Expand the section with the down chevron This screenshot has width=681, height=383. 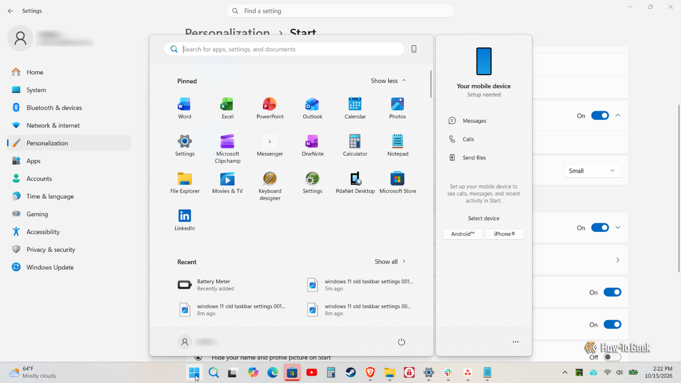(618, 227)
